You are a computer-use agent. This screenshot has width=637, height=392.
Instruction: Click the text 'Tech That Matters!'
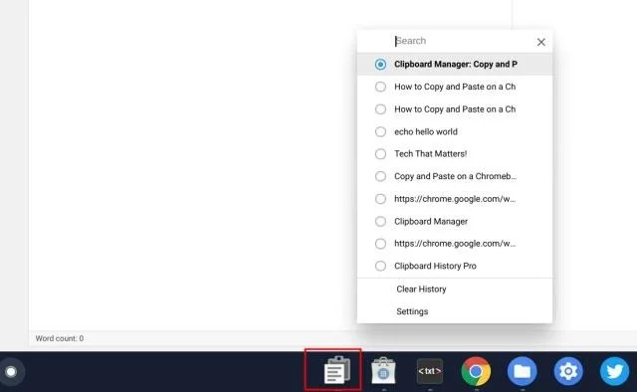click(430, 154)
